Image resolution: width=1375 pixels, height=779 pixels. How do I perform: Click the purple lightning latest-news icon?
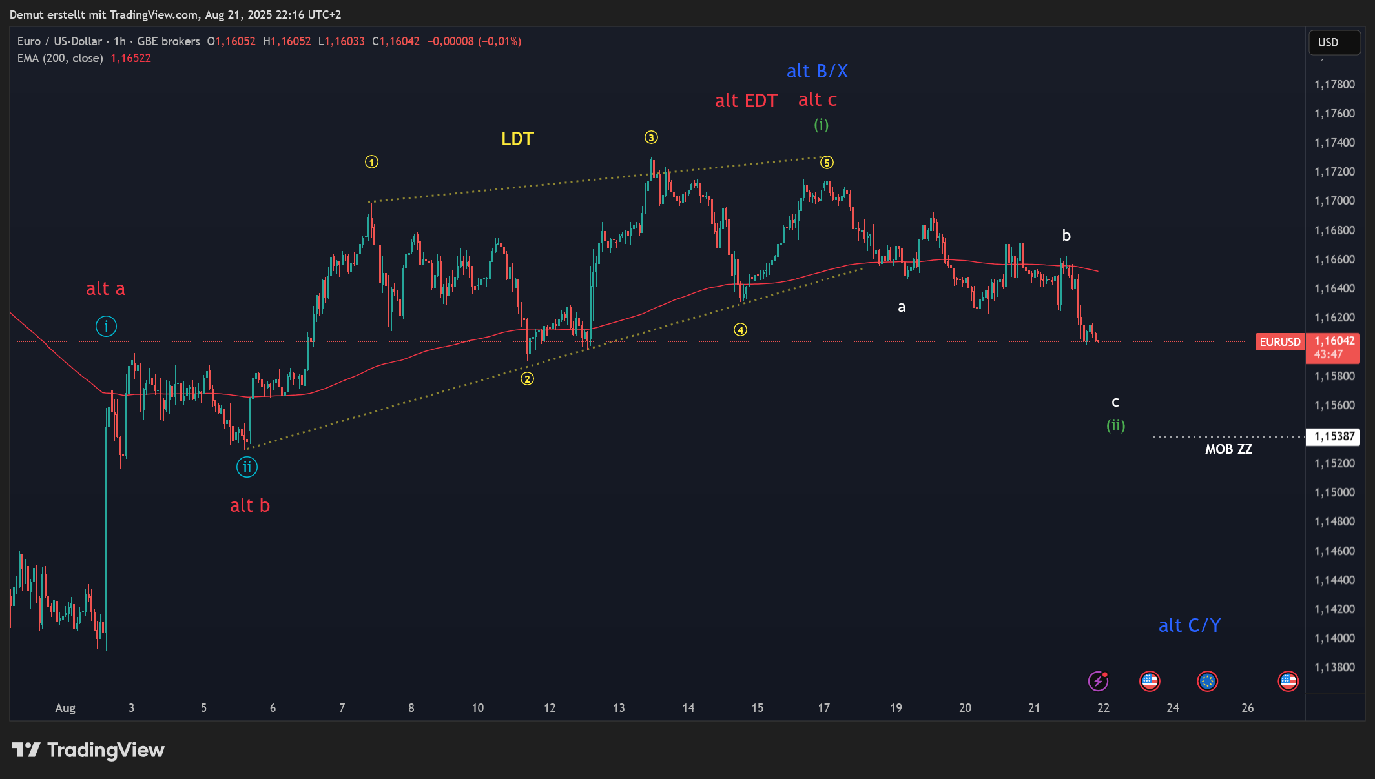tap(1098, 681)
